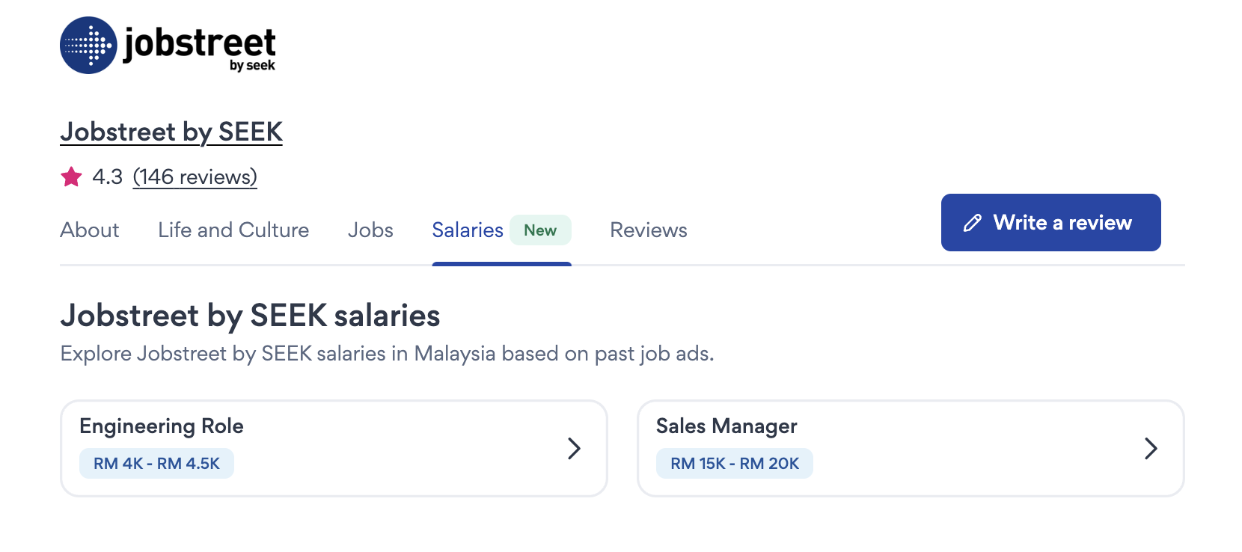Click the "RM 15K - RM 20K" salary badge
The height and width of the screenshot is (552, 1242).
point(735,464)
